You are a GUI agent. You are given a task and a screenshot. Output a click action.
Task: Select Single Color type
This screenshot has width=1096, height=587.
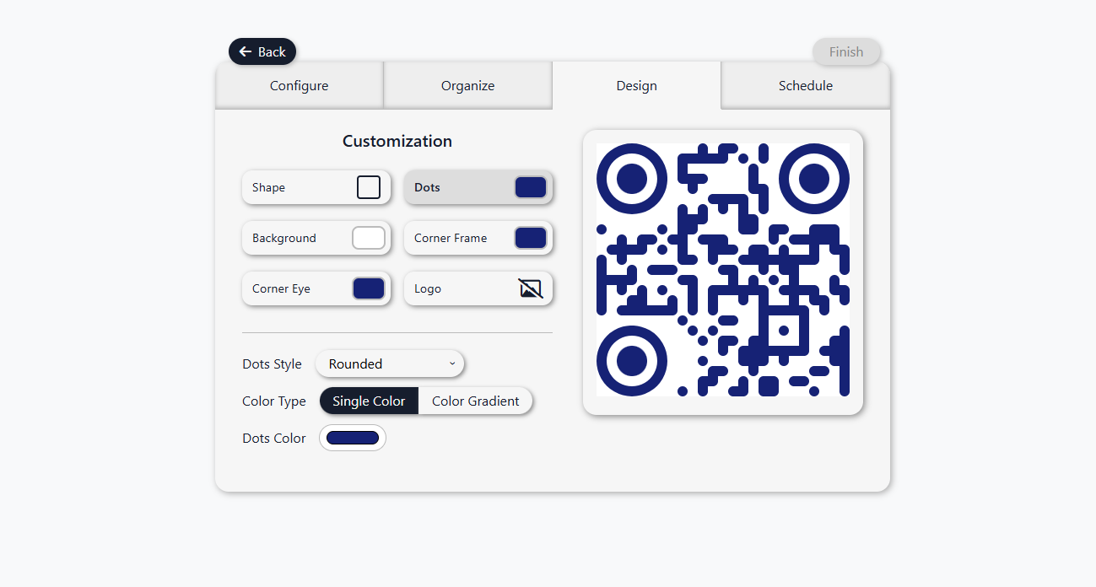(x=369, y=401)
